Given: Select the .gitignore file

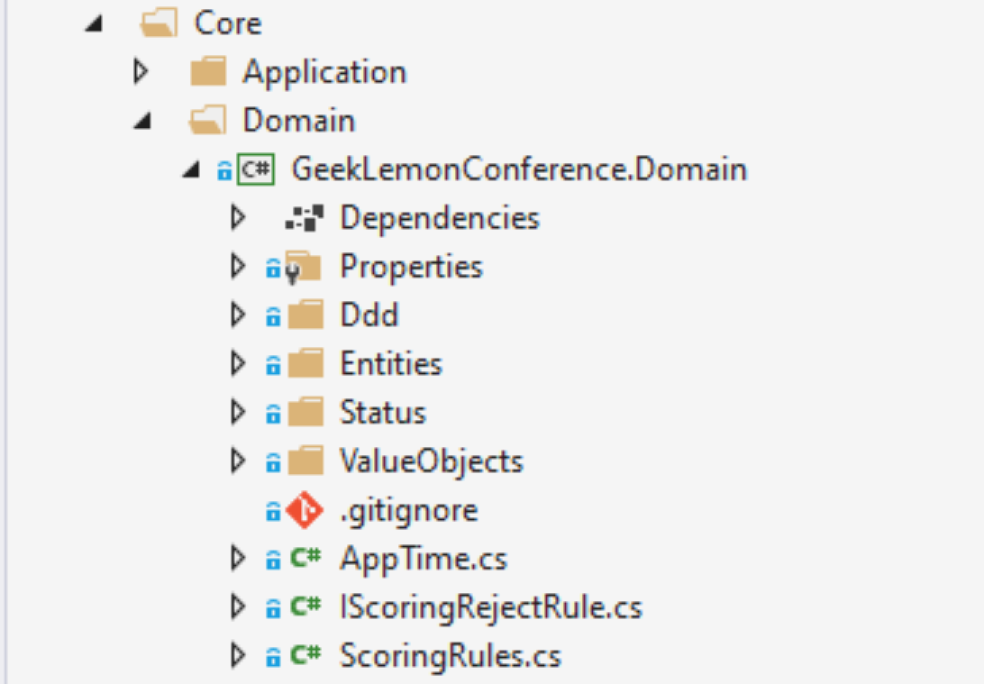Looking at the screenshot, I should click(x=408, y=511).
